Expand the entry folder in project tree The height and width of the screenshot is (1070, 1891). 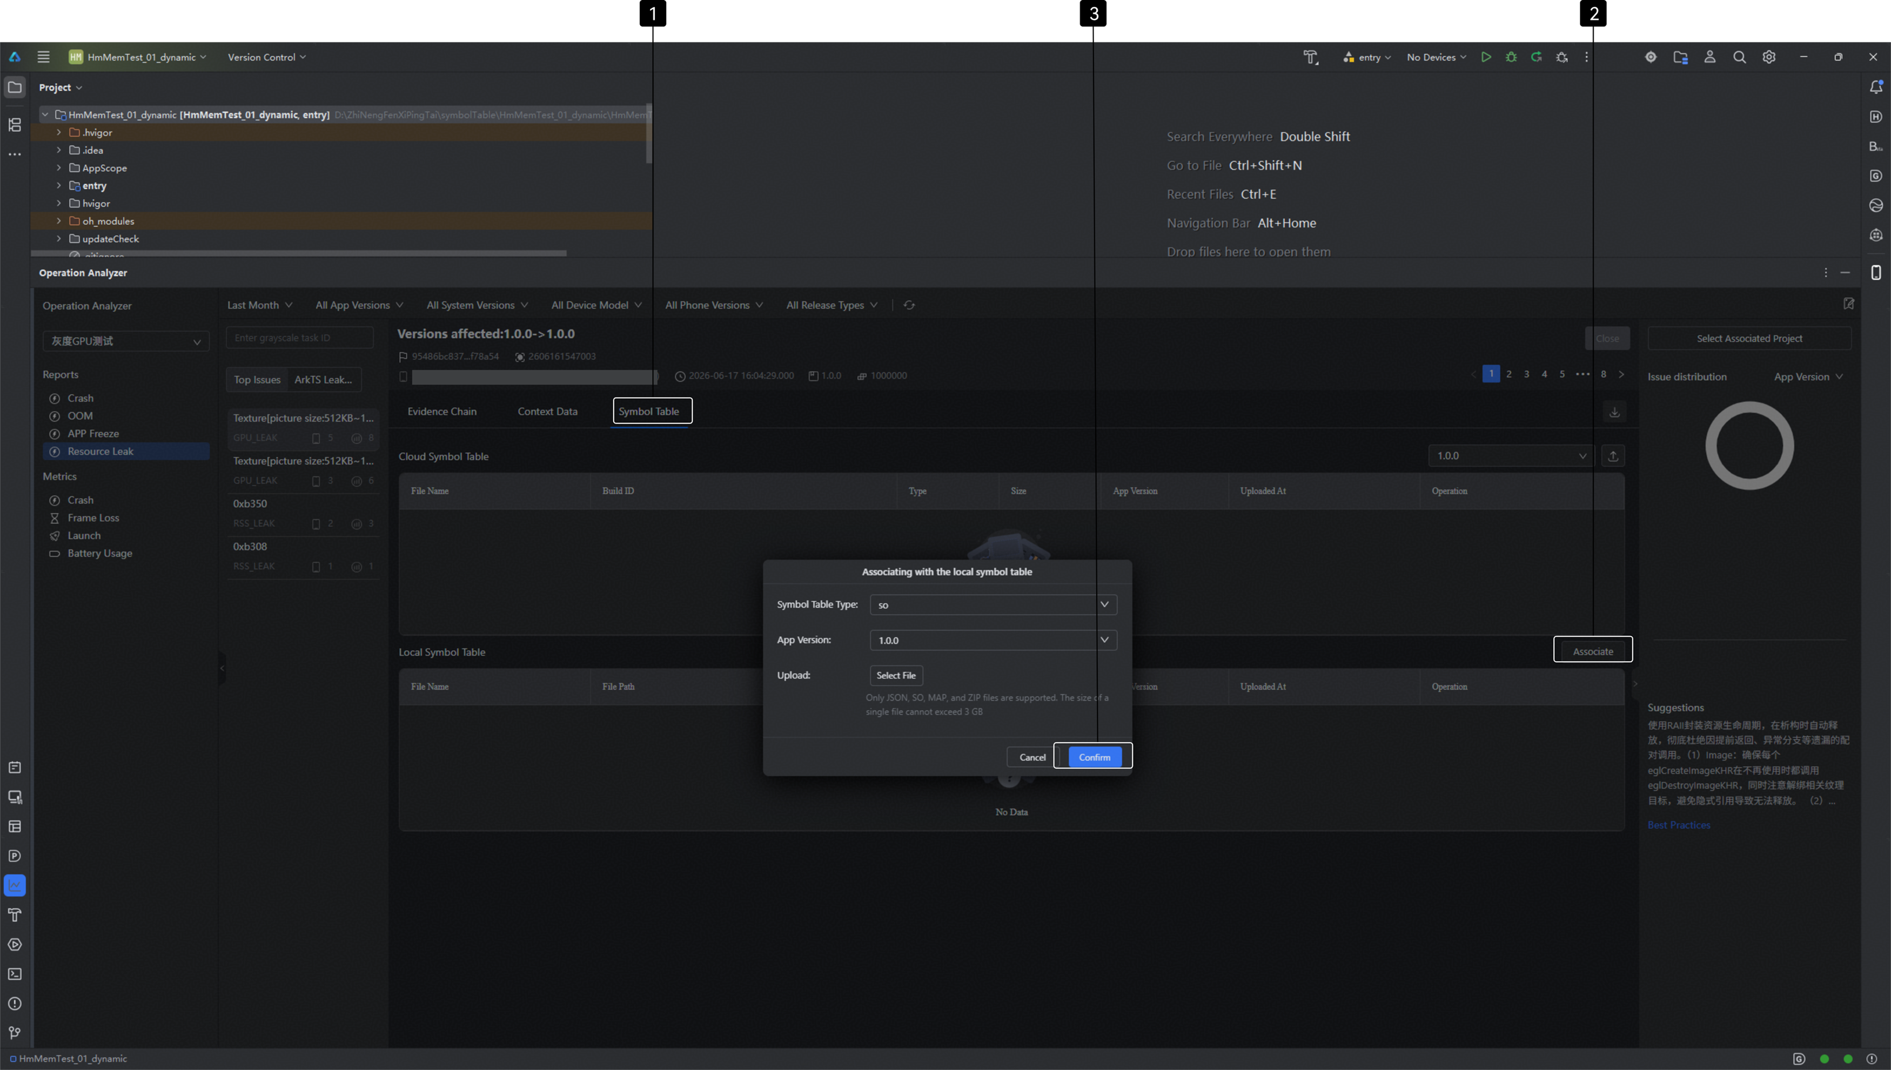pyautogui.click(x=59, y=186)
